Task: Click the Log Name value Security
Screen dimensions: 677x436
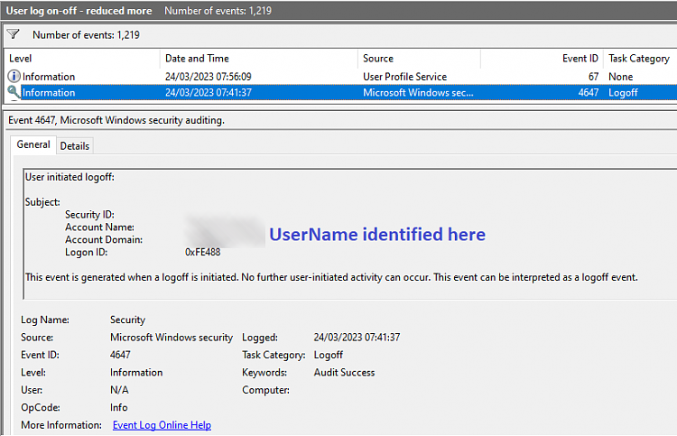Action: point(127,320)
